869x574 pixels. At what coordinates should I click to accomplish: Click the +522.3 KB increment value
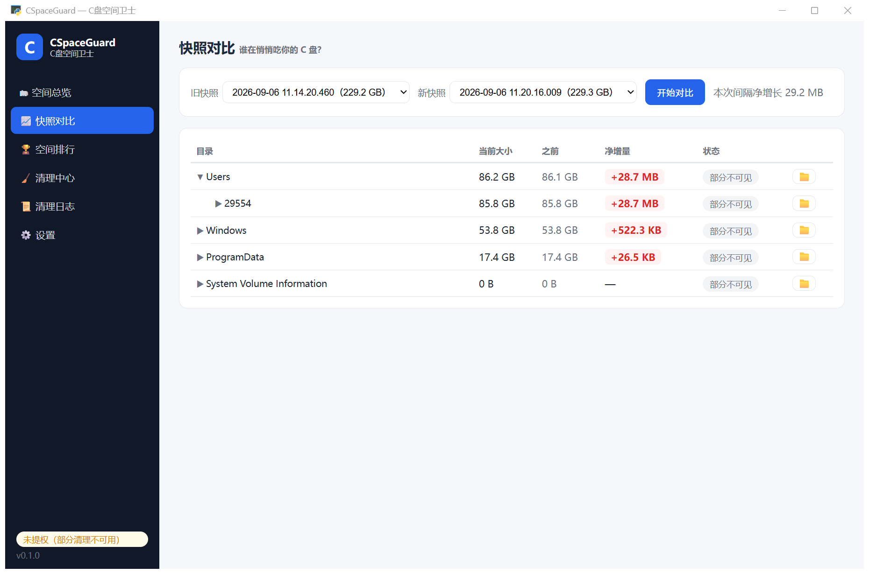636,230
